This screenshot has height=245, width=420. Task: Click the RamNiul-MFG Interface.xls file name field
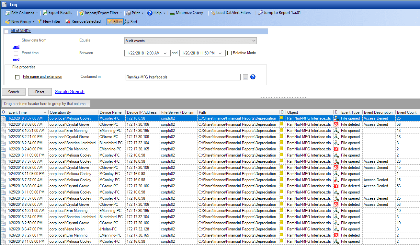point(183,77)
